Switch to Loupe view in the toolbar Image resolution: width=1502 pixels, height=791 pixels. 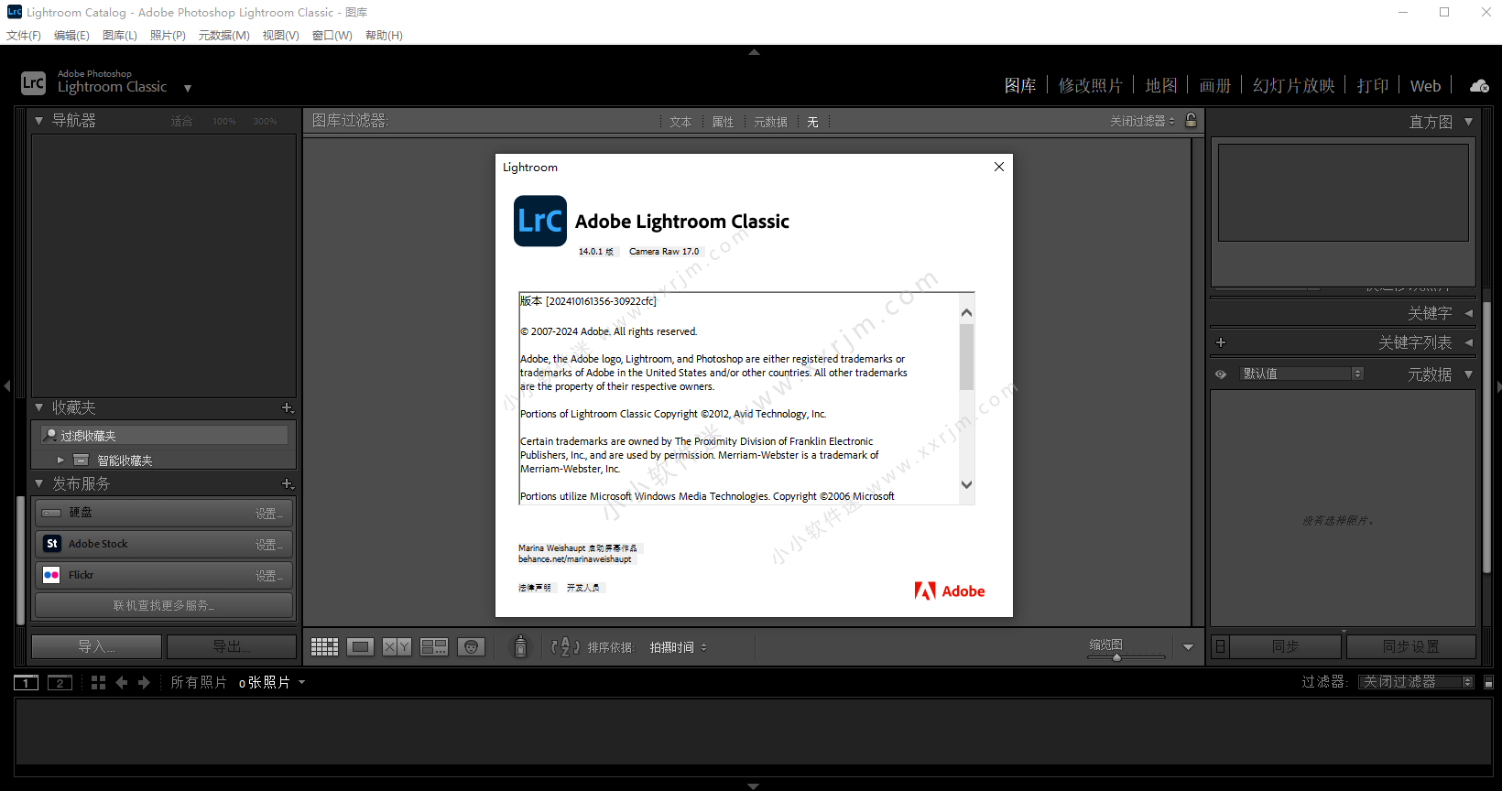coord(361,647)
